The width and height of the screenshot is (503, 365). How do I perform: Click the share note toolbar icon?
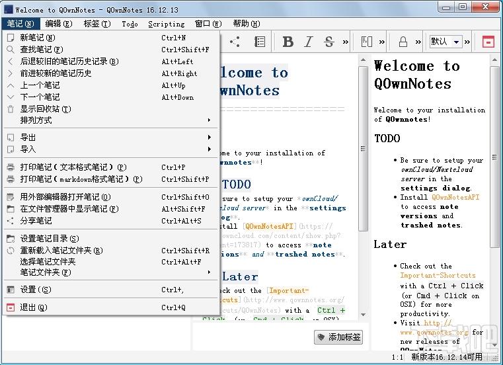point(235,42)
